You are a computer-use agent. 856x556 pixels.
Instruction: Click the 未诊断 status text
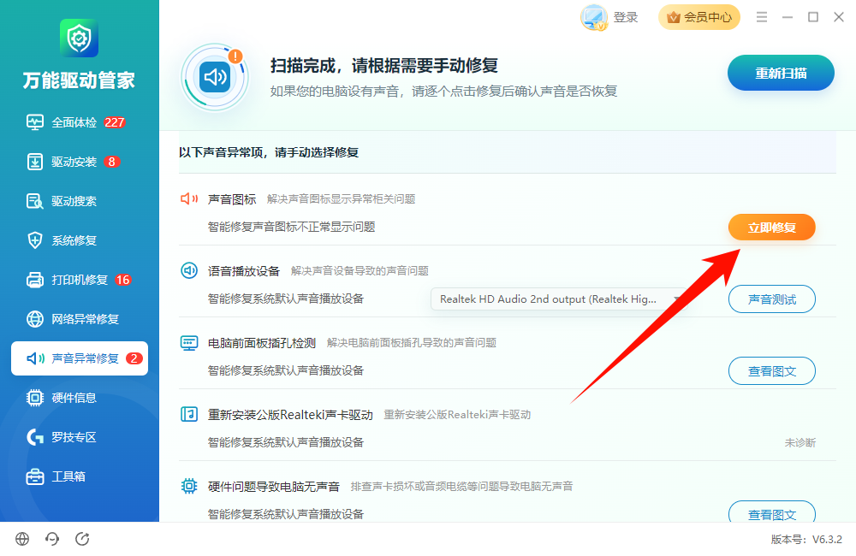[x=800, y=442]
